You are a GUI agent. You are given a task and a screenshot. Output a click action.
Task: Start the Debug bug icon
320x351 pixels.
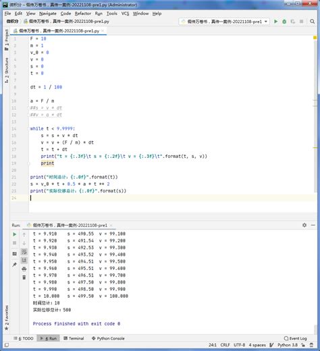tap(284, 22)
